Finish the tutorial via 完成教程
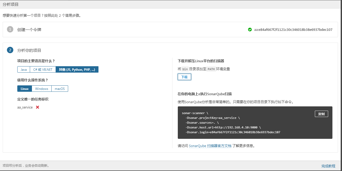Viewport: 342px width, 171px height. [x=328, y=166]
